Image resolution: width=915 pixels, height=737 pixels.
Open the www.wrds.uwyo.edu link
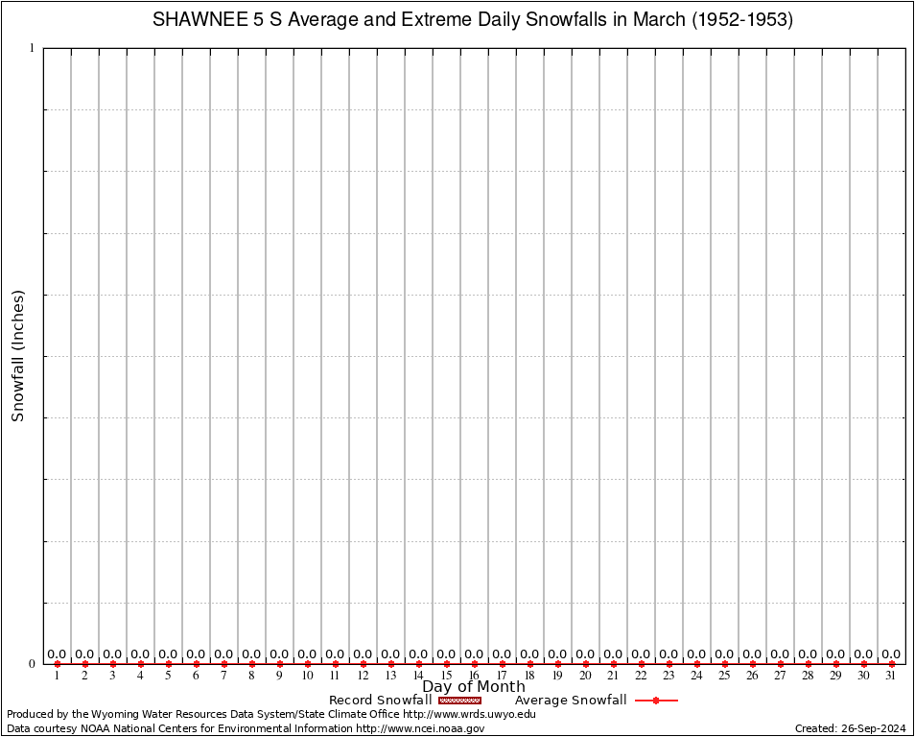click(x=469, y=714)
